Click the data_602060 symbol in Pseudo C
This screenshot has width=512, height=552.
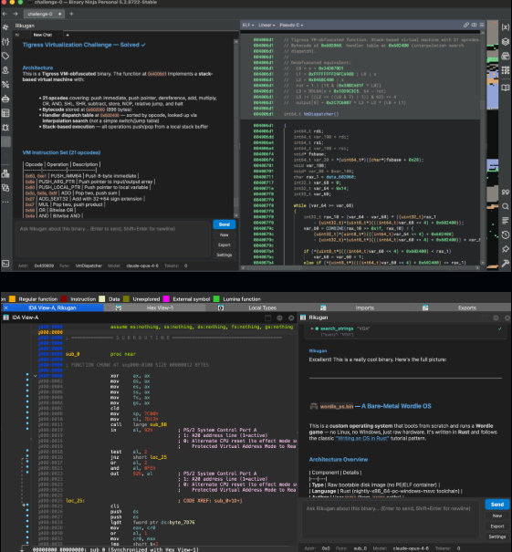click(x=339, y=177)
